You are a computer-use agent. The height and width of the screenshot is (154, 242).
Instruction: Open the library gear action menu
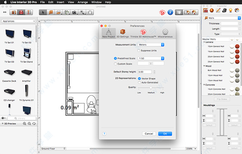[x=3, y=118]
